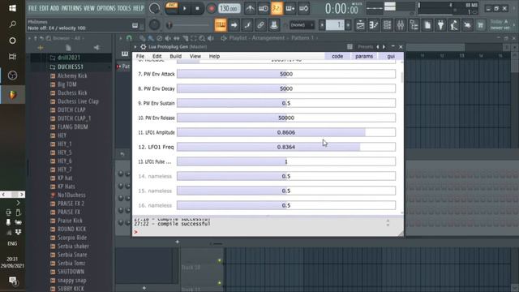This screenshot has width=519, height=292.
Task: Click the multilink to controllers chain icon
Action: click(x=260, y=25)
